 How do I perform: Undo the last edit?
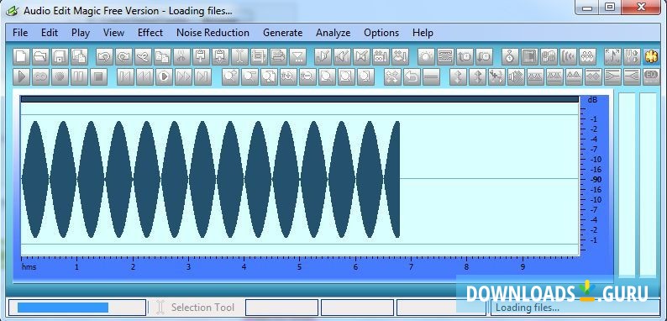coord(104,56)
